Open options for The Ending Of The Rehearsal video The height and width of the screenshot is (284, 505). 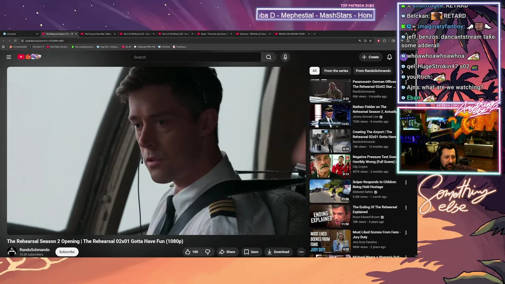[x=406, y=207]
